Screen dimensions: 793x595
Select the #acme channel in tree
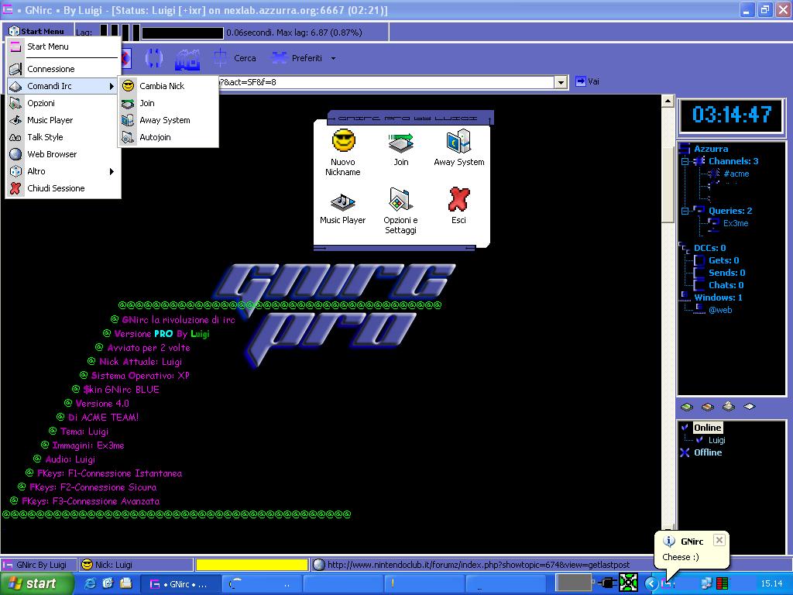736,174
